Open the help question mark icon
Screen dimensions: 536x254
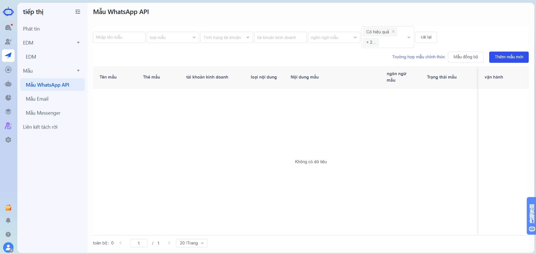8,234
